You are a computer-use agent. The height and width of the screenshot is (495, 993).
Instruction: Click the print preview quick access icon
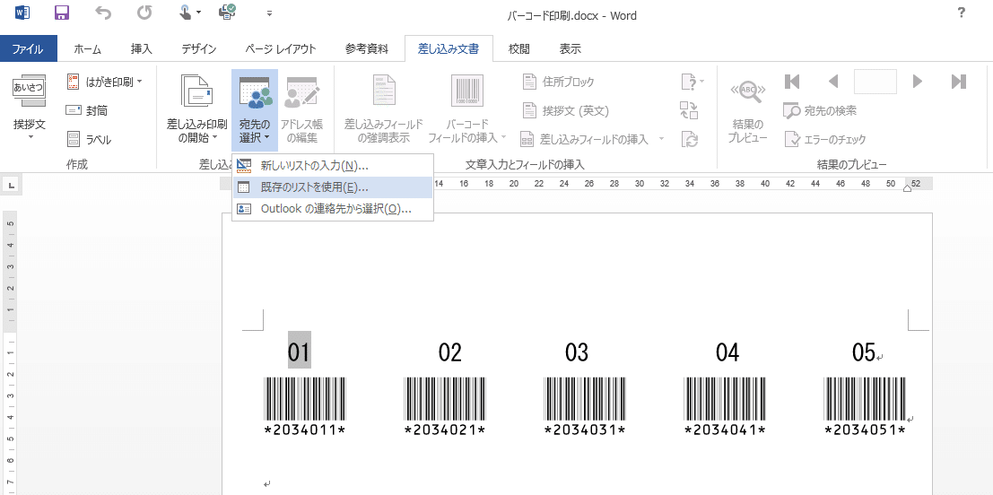click(x=226, y=12)
